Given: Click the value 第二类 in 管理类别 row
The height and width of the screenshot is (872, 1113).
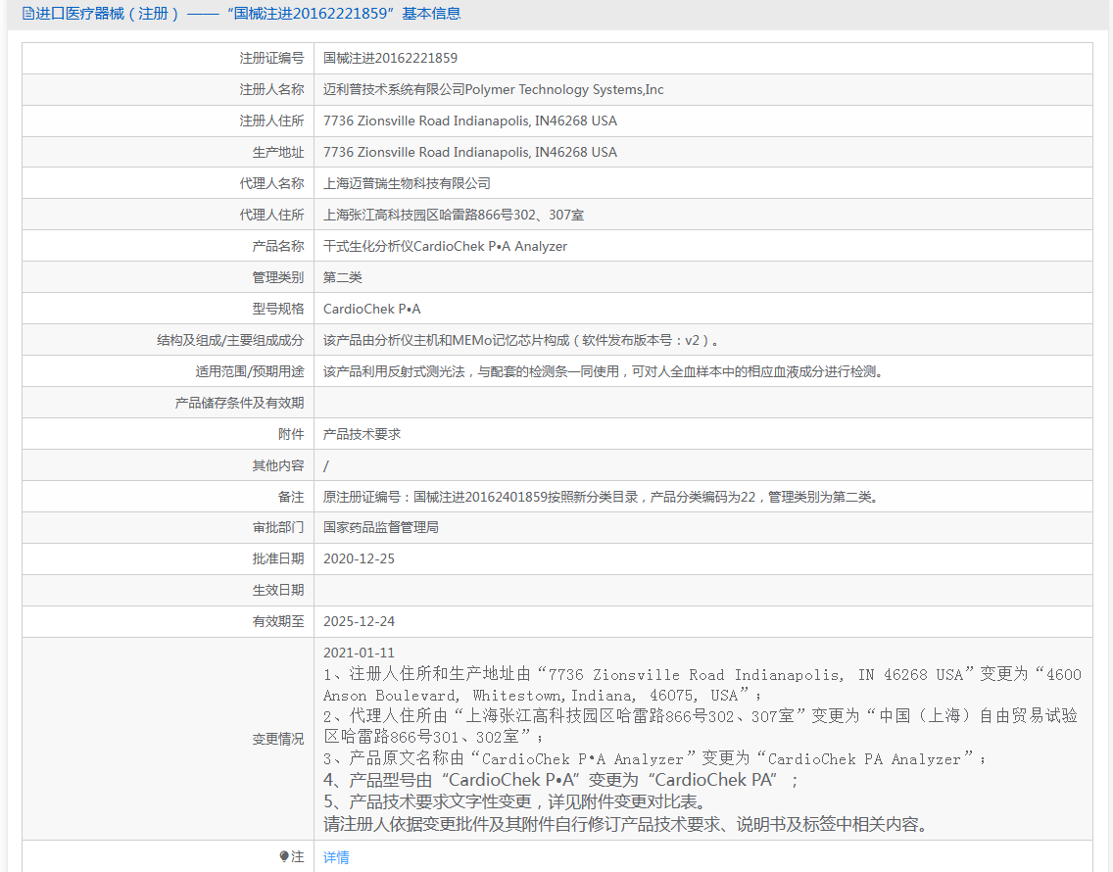Looking at the screenshot, I should [x=342, y=277].
